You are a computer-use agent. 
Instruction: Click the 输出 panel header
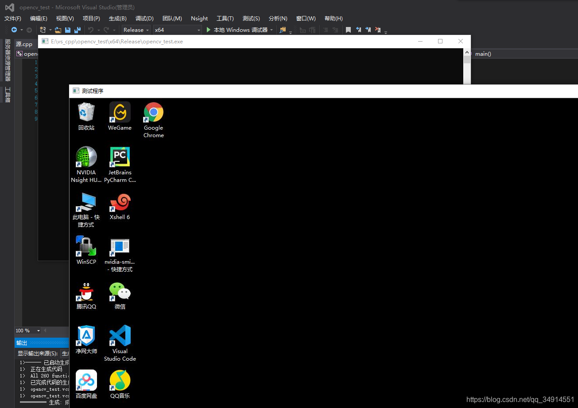42,343
